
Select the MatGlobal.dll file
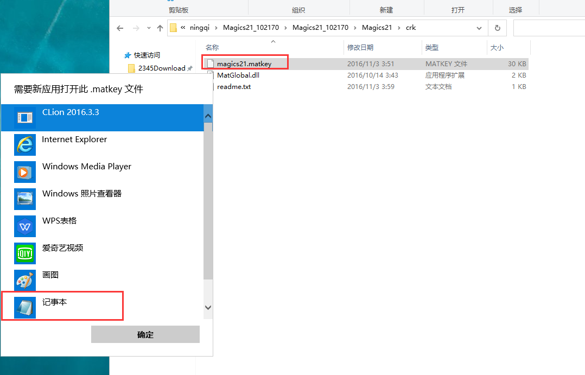pyautogui.click(x=238, y=75)
